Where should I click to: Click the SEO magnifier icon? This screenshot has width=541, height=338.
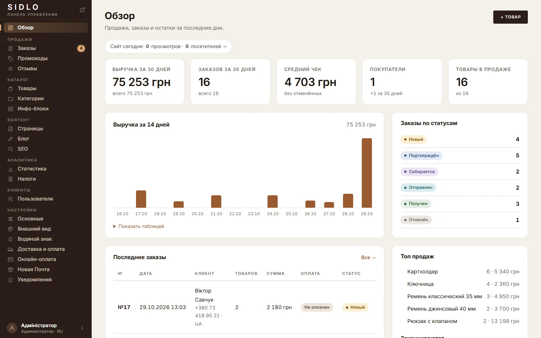pos(11,149)
